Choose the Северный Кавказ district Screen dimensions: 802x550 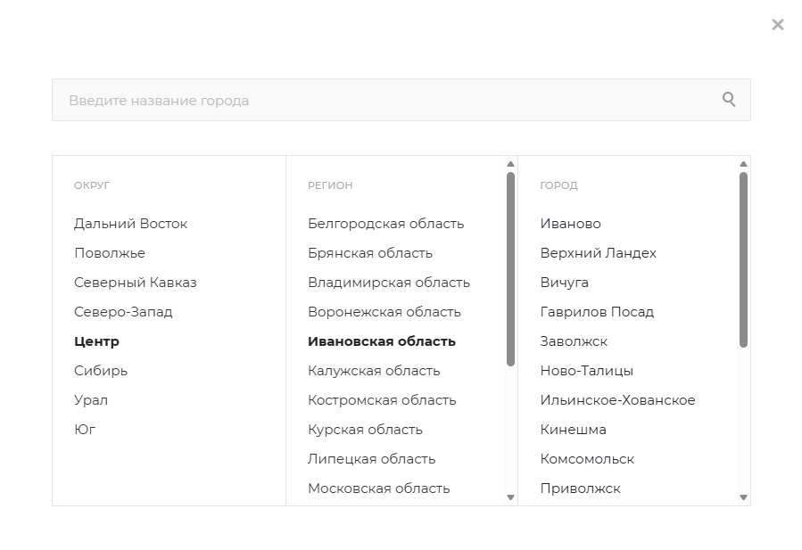(135, 283)
